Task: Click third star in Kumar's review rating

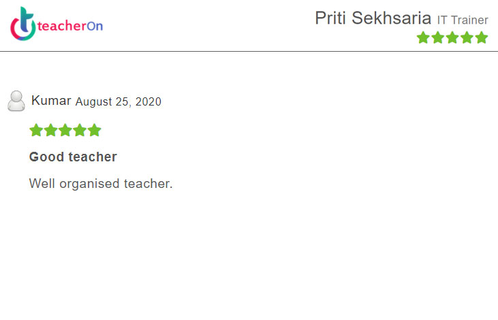Action: (65, 130)
